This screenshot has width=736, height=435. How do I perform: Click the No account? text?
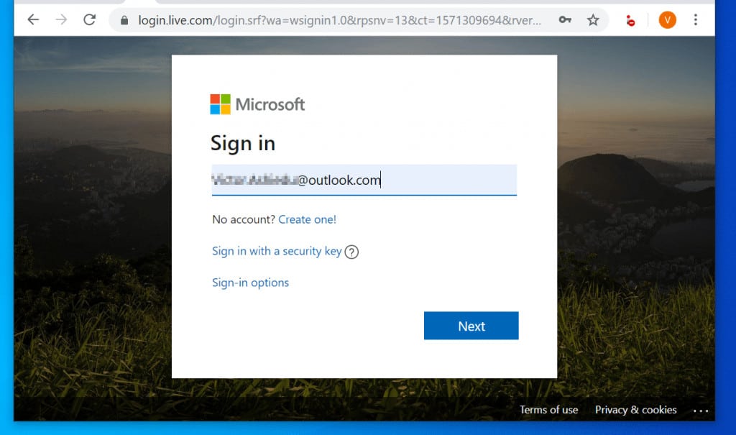pyautogui.click(x=244, y=219)
